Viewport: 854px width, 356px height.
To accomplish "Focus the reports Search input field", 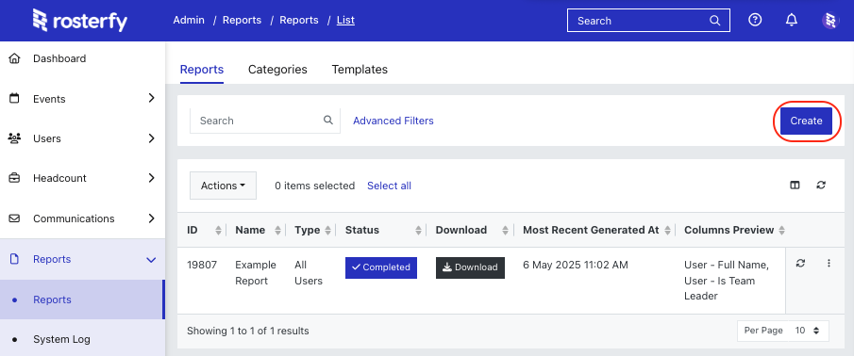I will tap(265, 121).
